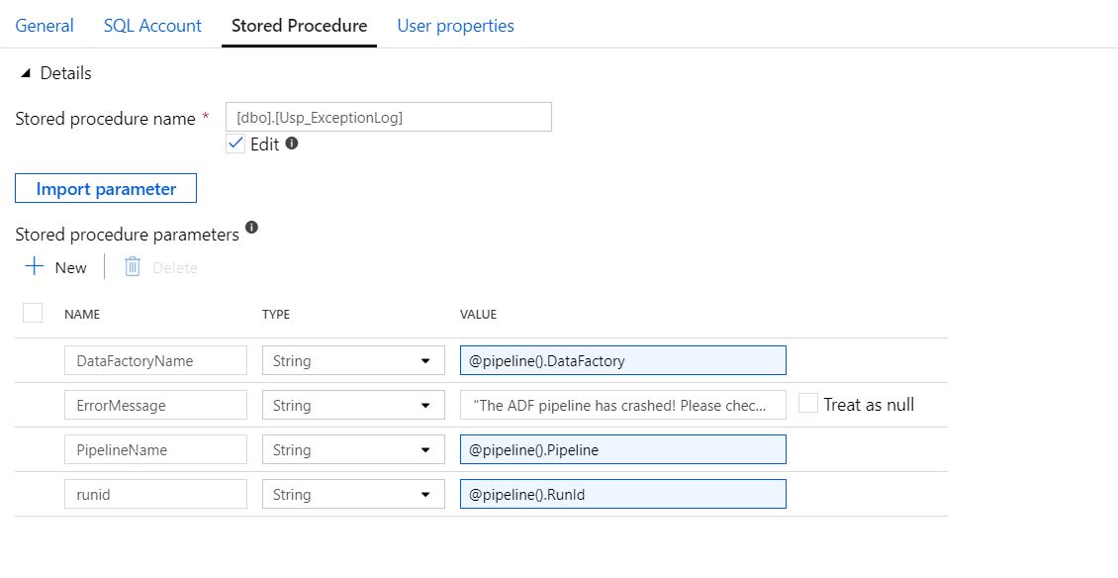Image resolution: width=1118 pixels, height=578 pixels.
Task: Click the stored procedure name field
Action: pos(388,117)
